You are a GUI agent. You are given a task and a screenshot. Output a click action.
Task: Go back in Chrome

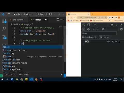click(x=68, y=18)
